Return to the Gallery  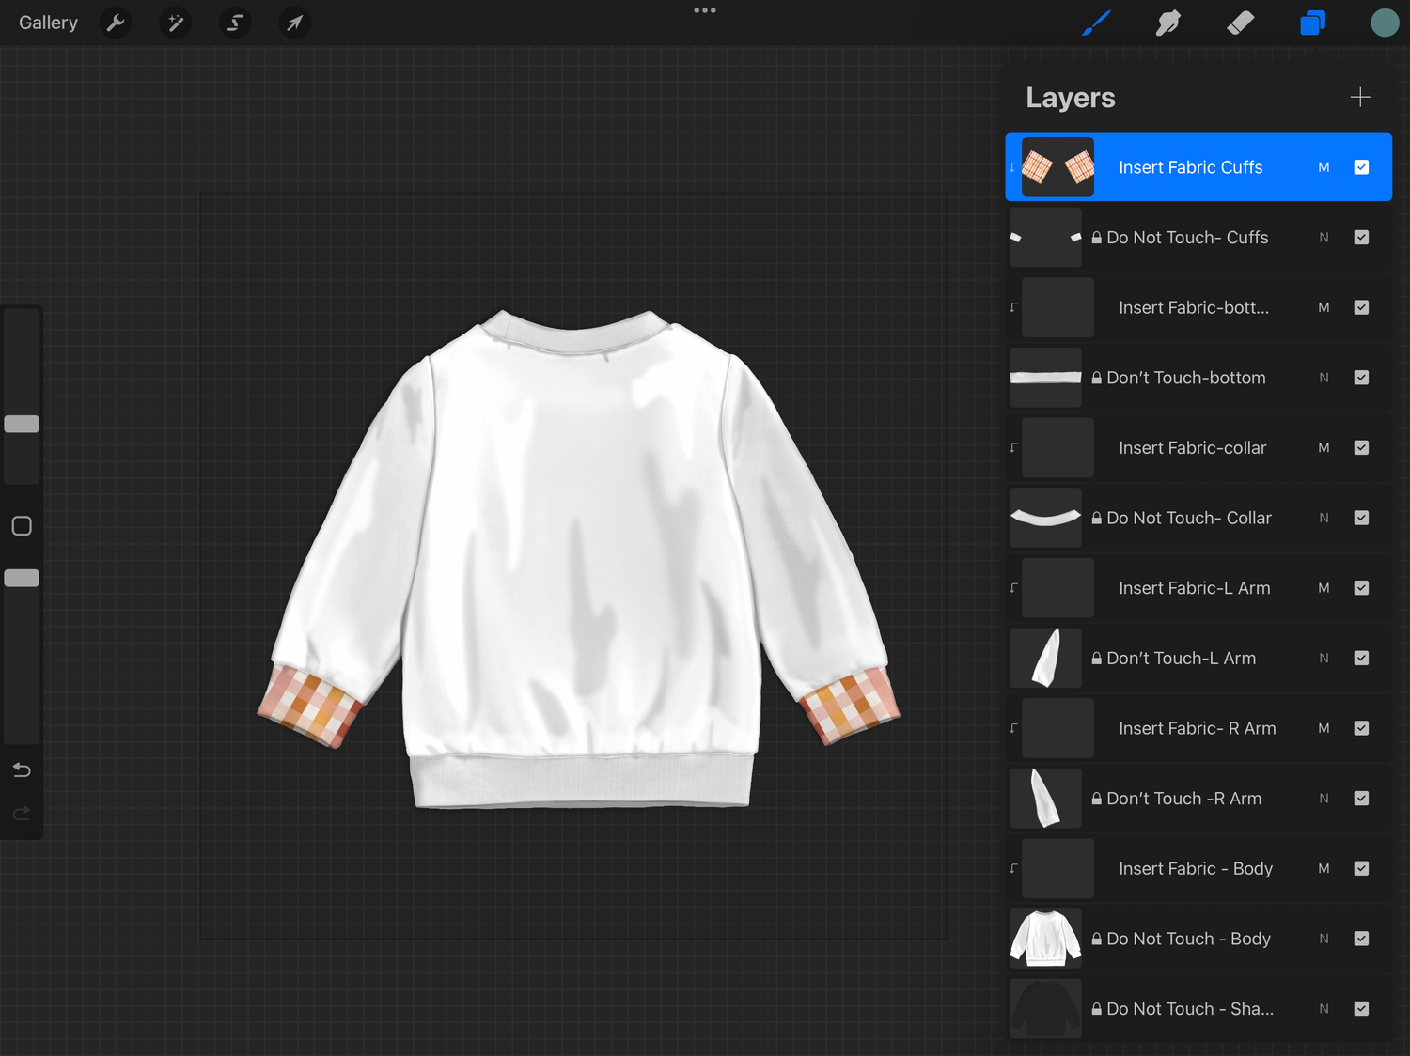coord(48,23)
